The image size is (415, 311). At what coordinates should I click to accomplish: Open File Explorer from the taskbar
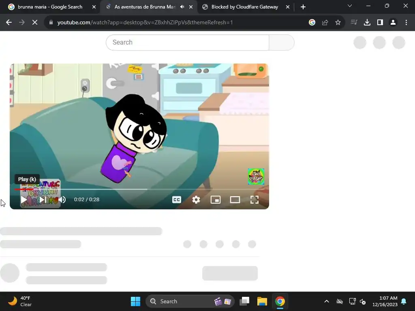click(x=262, y=301)
